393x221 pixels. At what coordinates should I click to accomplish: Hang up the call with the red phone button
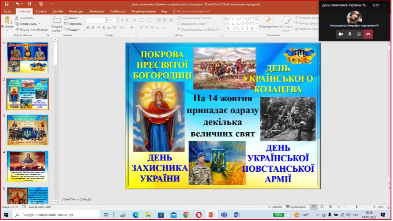click(368, 34)
